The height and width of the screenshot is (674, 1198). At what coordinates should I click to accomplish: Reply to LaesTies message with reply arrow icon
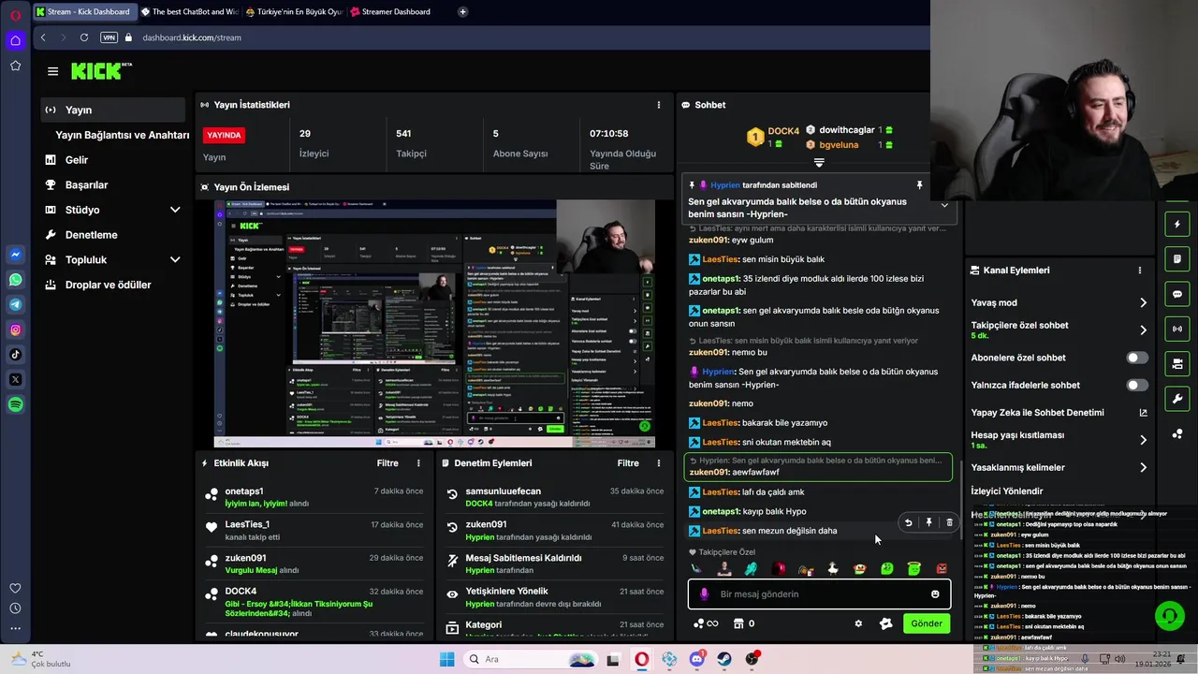coord(908,522)
